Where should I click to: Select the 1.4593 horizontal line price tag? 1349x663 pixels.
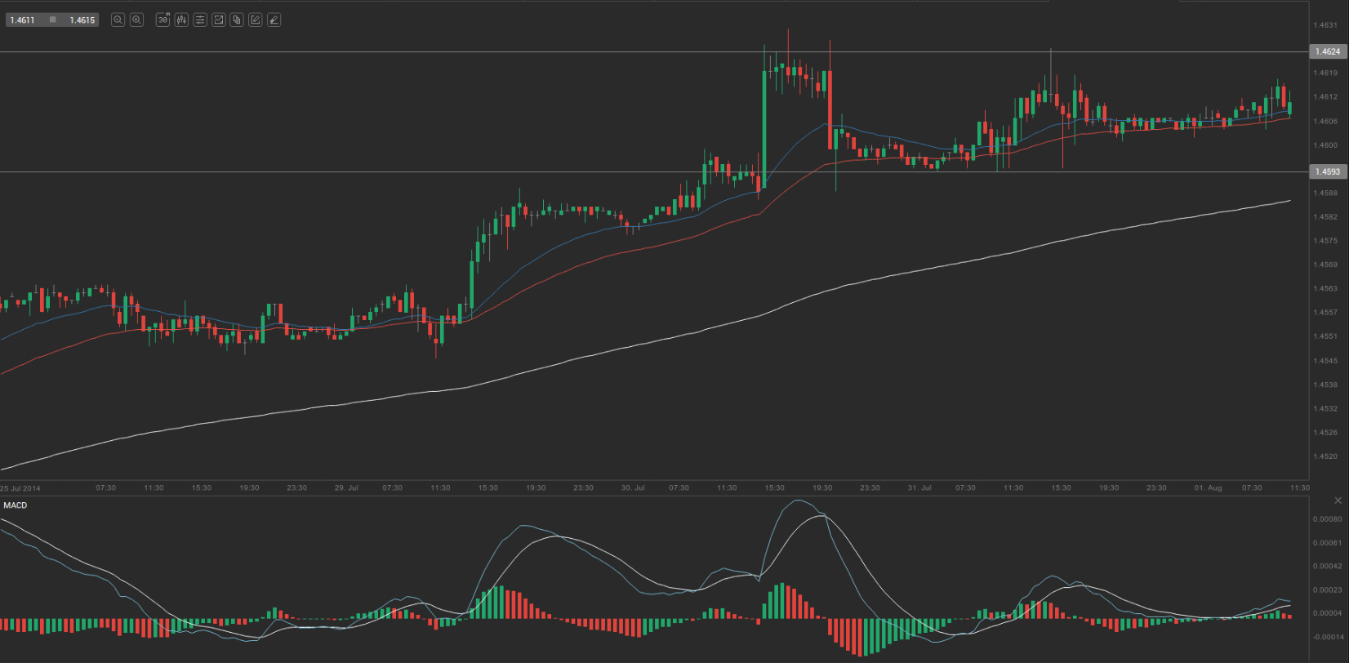[1327, 171]
